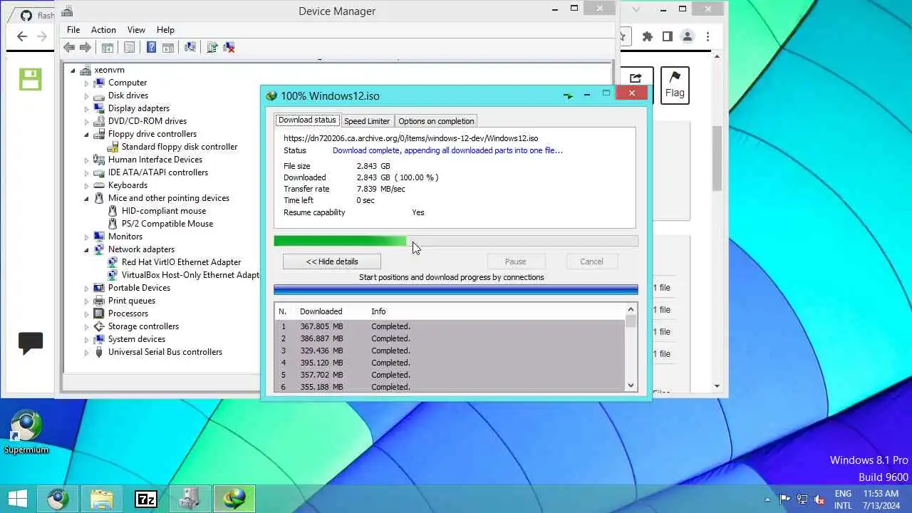
Task: Open Action menu in Device Manager
Action: click(x=103, y=30)
